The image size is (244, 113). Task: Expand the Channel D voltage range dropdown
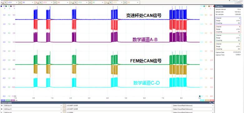coord(117,2)
